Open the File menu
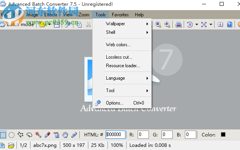Screen dimensions: 240x150 4,15
